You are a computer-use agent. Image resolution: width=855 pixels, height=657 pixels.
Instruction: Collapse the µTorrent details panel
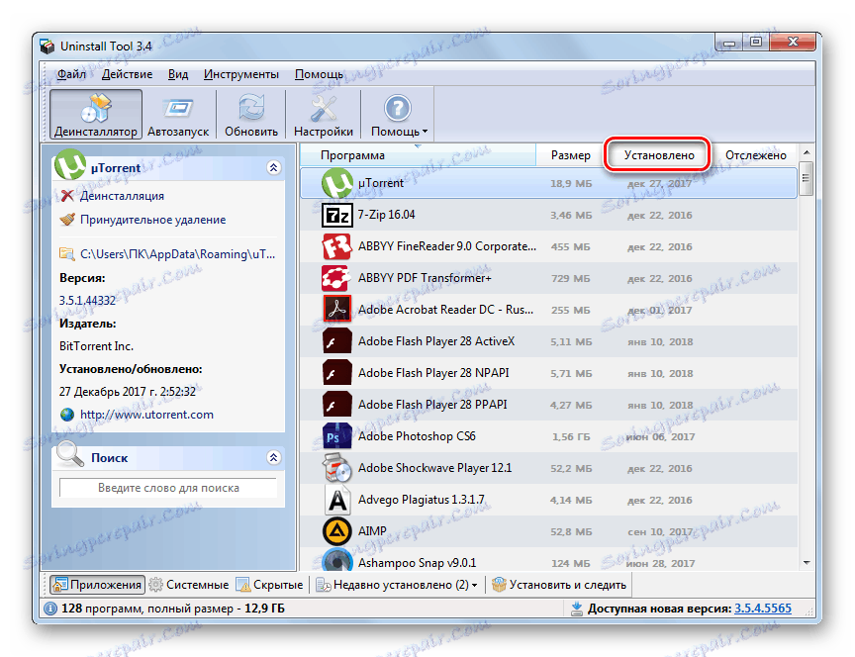click(274, 167)
